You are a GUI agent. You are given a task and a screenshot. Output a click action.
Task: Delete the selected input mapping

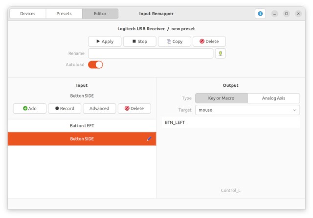pyautogui.click(x=134, y=108)
